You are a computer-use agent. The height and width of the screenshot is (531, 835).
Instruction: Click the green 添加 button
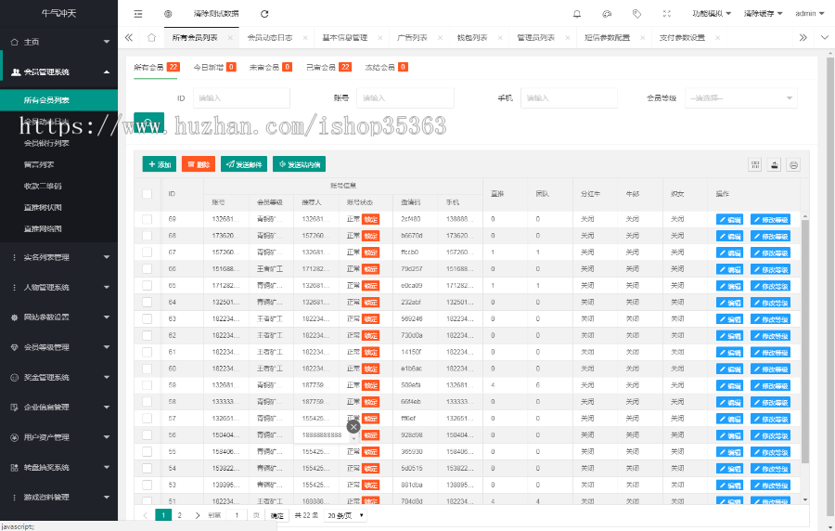pyautogui.click(x=160, y=164)
